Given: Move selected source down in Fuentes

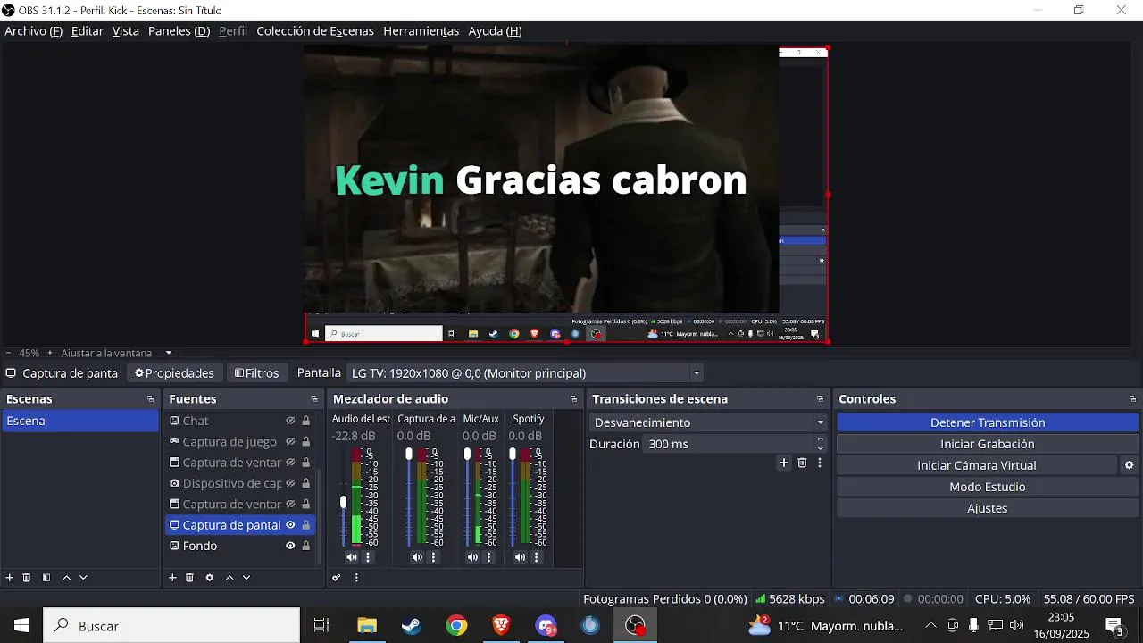Looking at the screenshot, I should tap(246, 578).
